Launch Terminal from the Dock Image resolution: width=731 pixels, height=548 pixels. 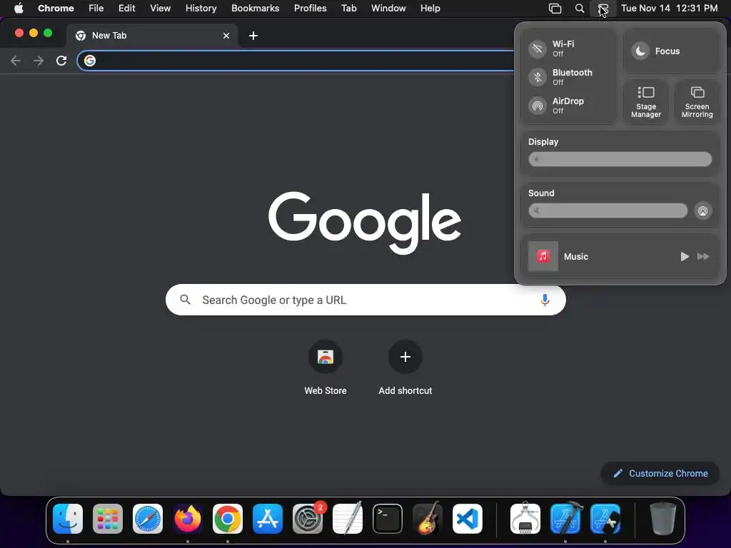tap(388, 519)
